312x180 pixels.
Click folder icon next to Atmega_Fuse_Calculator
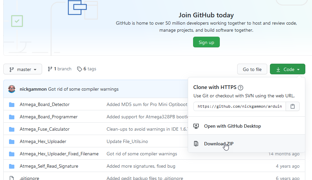pyautogui.click(x=12, y=129)
